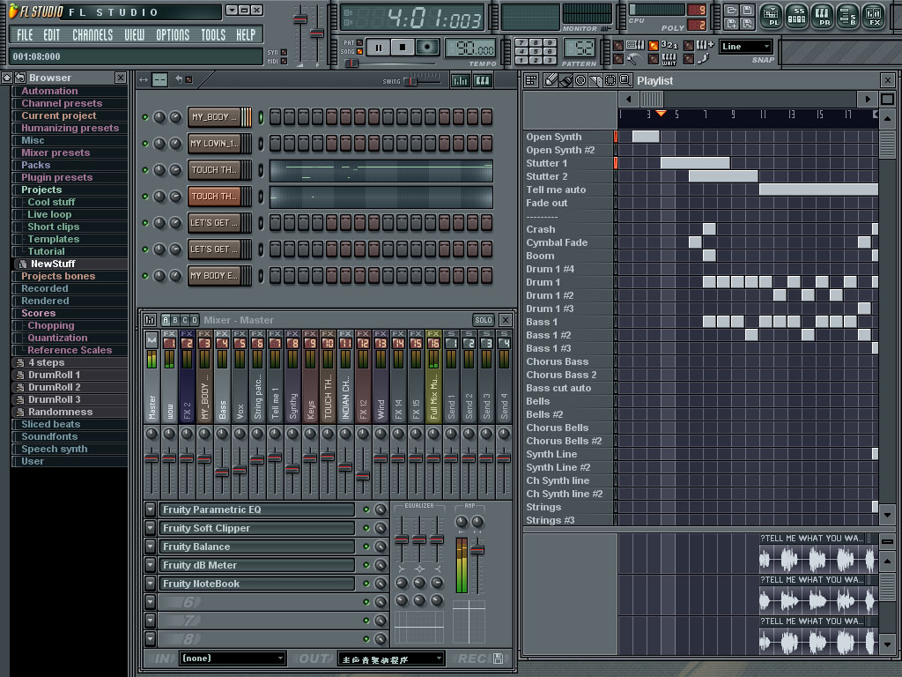Click the step editing footprint icon

(x=704, y=59)
